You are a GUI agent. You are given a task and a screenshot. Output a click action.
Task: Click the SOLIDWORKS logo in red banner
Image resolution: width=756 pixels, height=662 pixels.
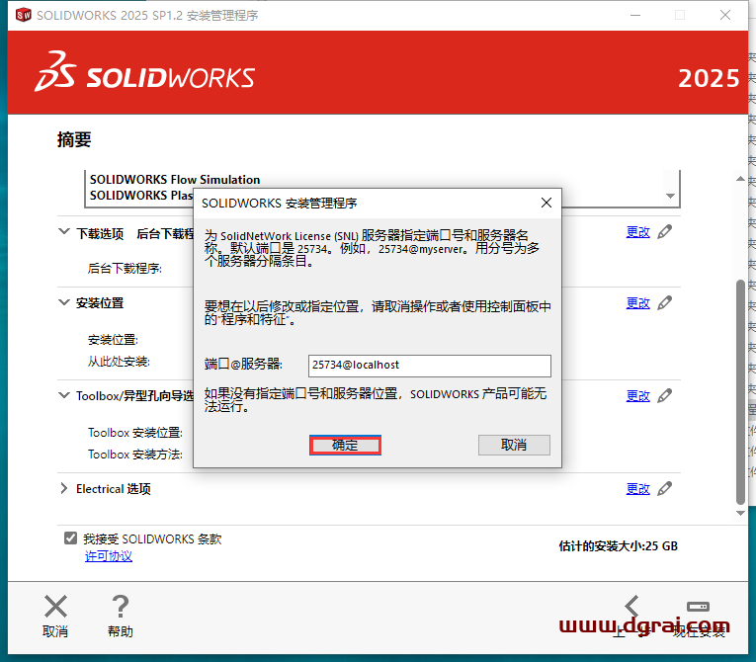click(144, 72)
